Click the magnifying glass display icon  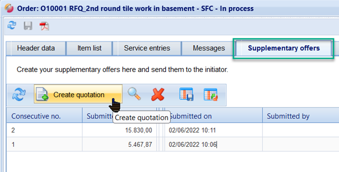click(134, 95)
